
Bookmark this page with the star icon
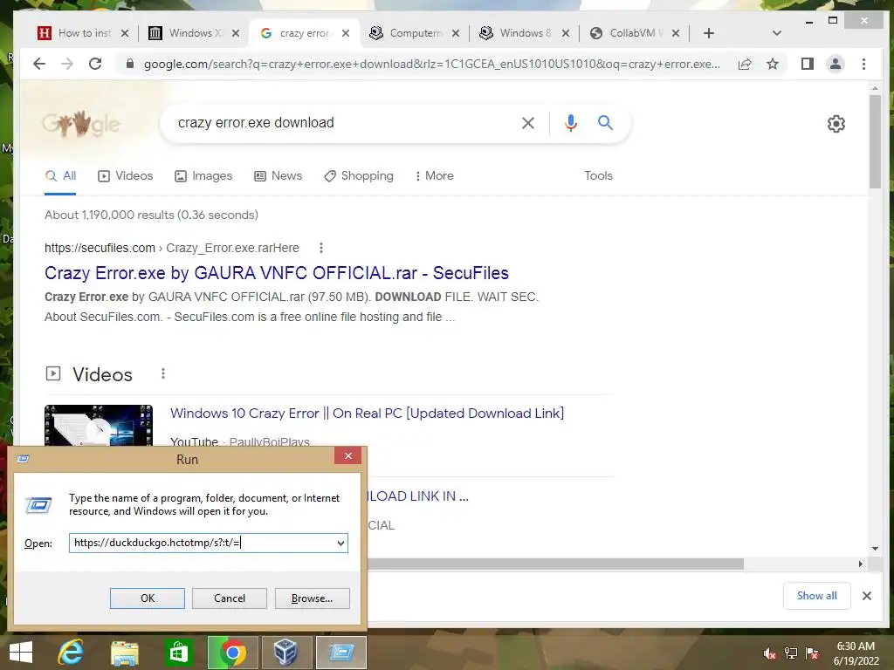(773, 64)
